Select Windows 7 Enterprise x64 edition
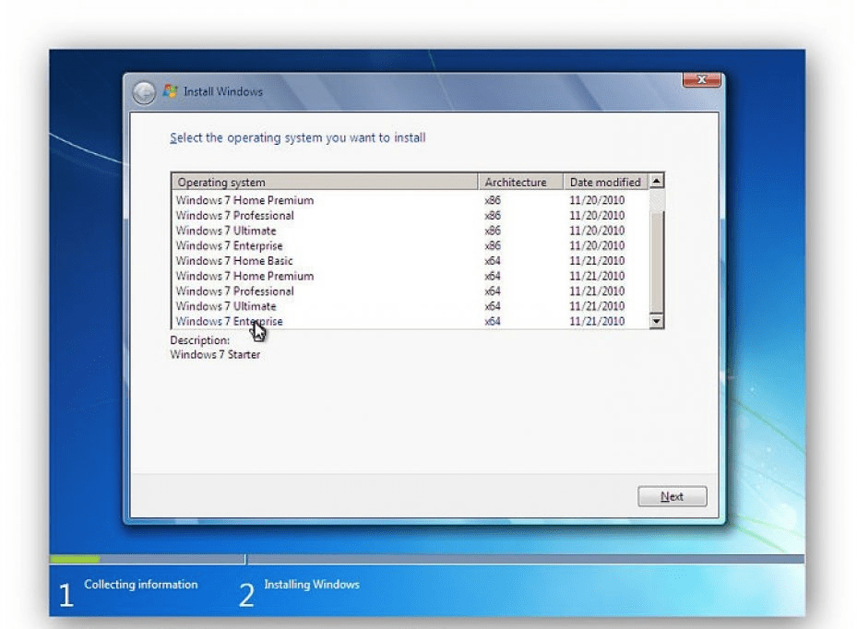The image size is (857, 629). [229, 321]
